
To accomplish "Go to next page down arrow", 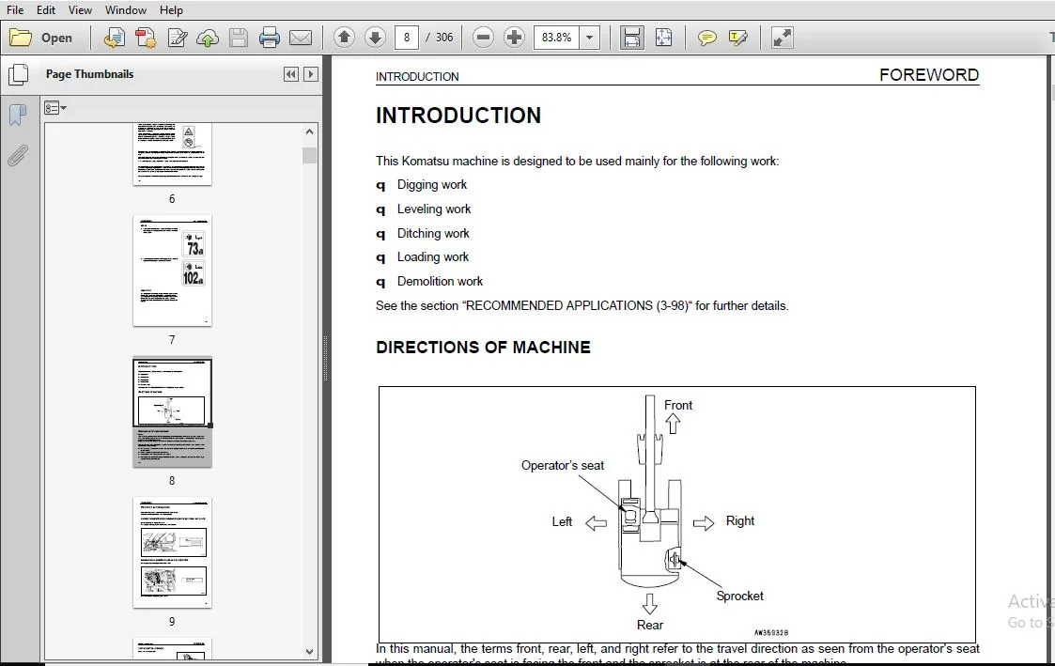I will click(x=375, y=37).
